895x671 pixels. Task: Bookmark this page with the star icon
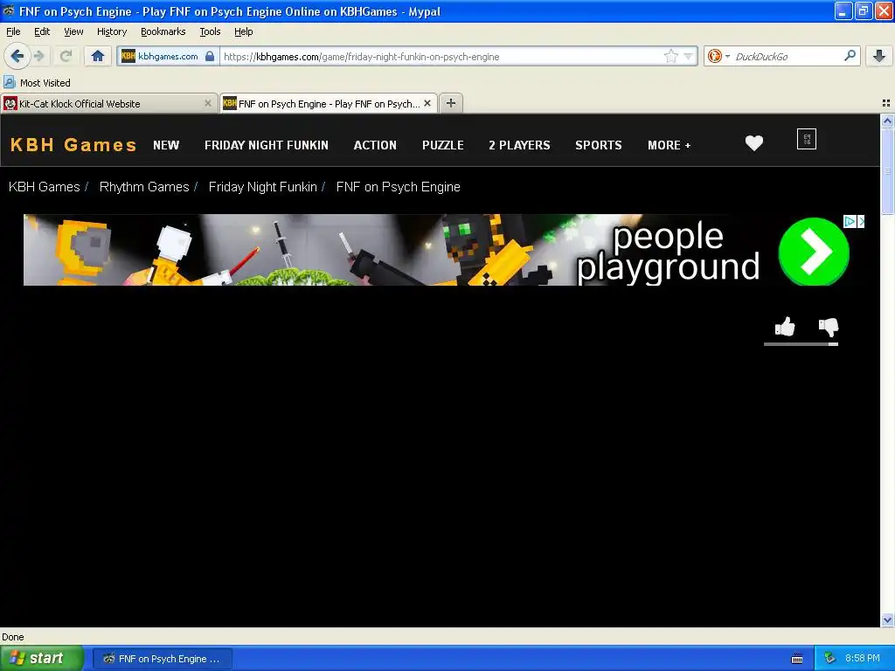coord(670,56)
